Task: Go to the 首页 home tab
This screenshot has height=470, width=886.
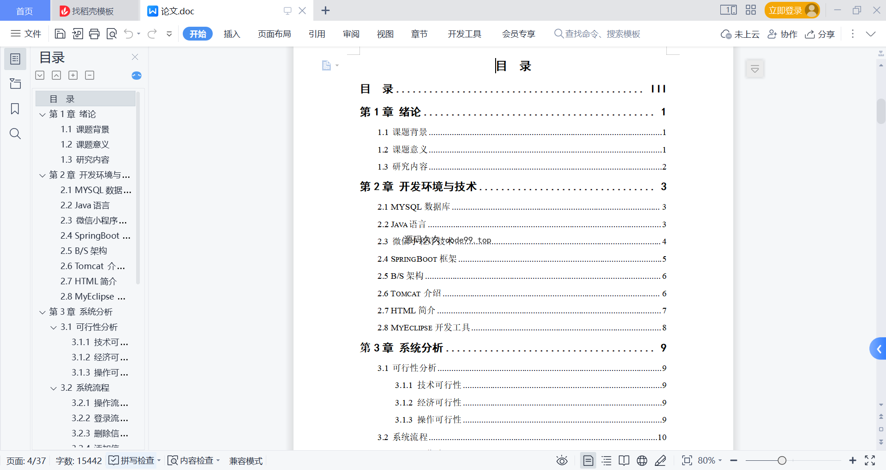Action: click(24, 11)
